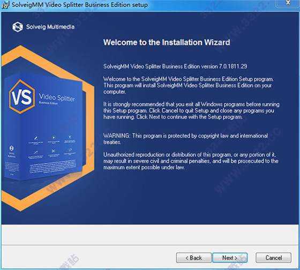The image size is (300, 270).
Task: Click the setup window title bar text
Action: pyautogui.click(x=80, y=5)
